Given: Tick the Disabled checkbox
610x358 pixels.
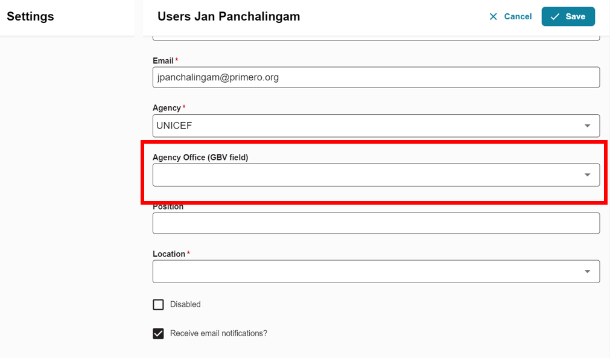Looking at the screenshot, I should [158, 304].
